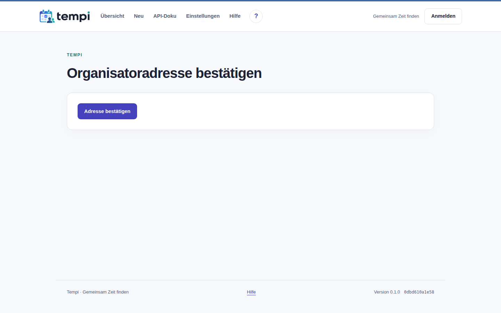The image size is (501, 313).
Task: Open the question mark help button
Action: coord(256,16)
